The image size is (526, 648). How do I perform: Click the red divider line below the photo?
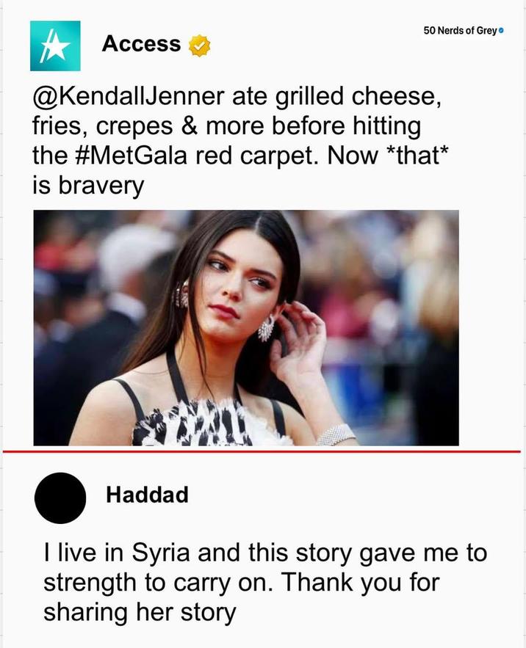click(x=263, y=451)
